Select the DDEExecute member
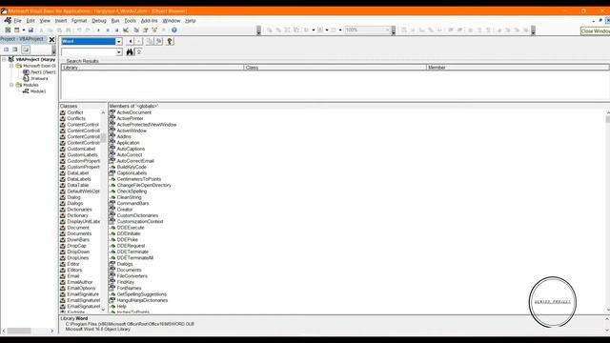 coord(131,228)
